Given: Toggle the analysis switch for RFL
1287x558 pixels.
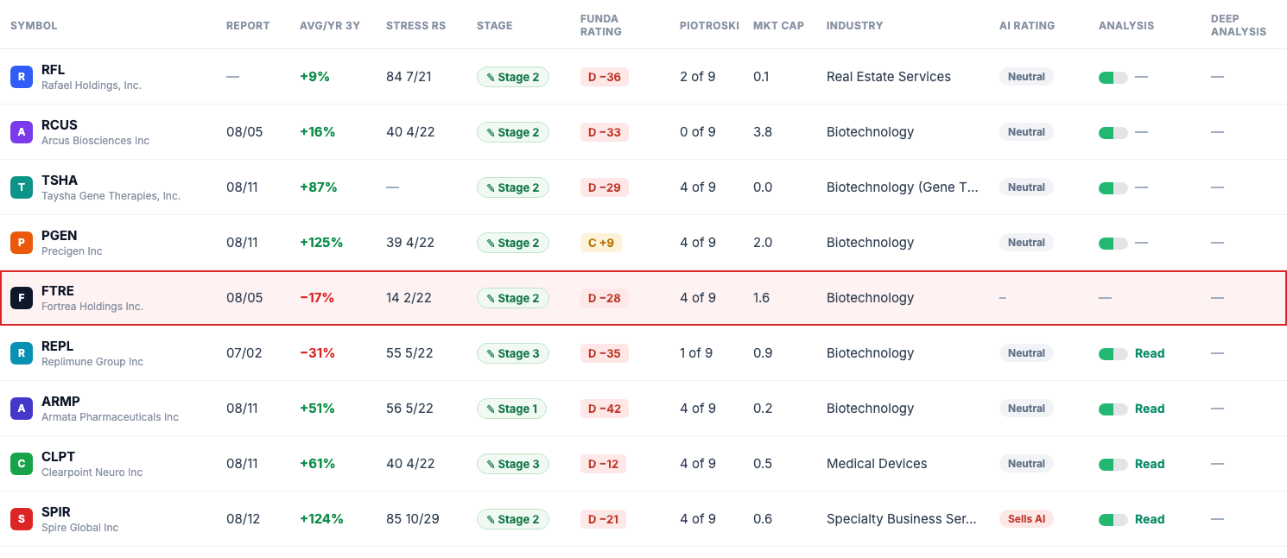Looking at the screenshot, I should coord(1113,77).
